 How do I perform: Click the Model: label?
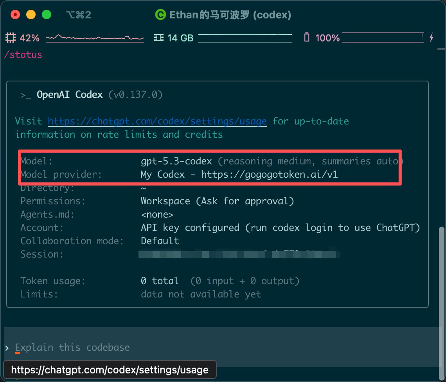(36, 161)
